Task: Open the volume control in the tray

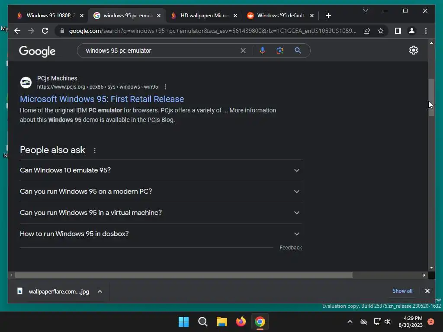Action: [x=388, y=322]
